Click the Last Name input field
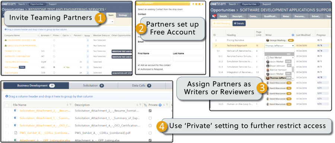The image size is (335, 143). 188,58
